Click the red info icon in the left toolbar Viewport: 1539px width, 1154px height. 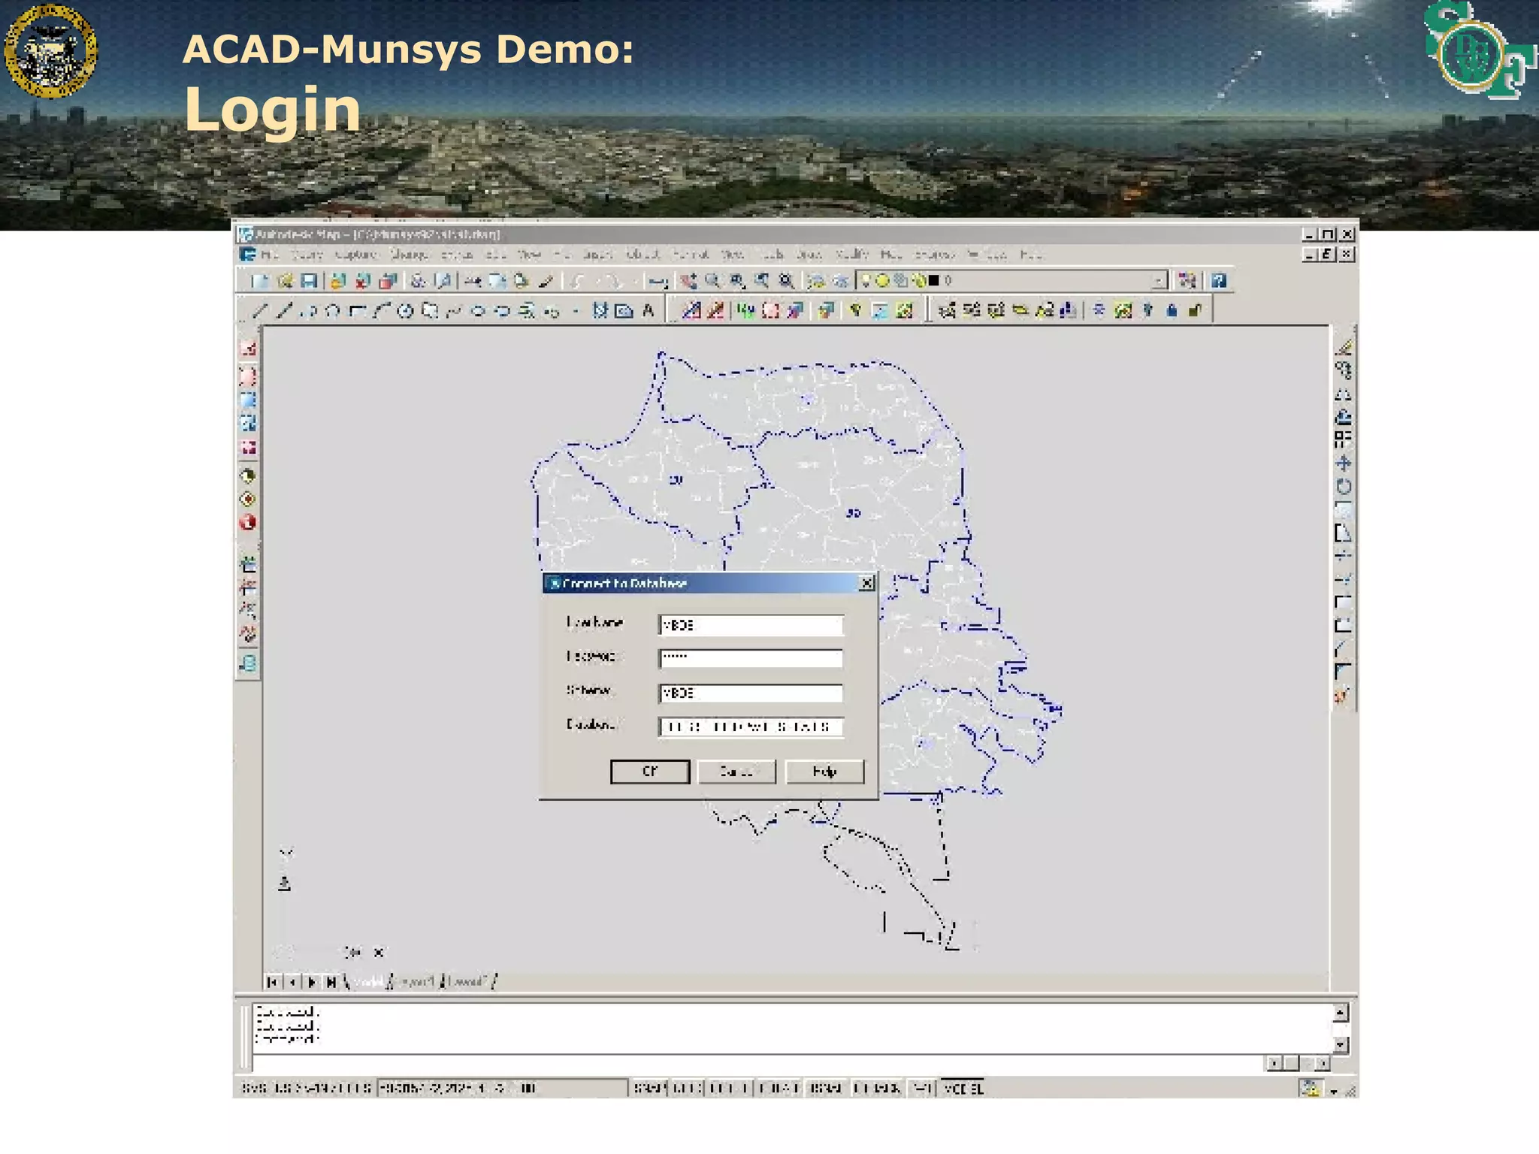[x=248, y=523]
